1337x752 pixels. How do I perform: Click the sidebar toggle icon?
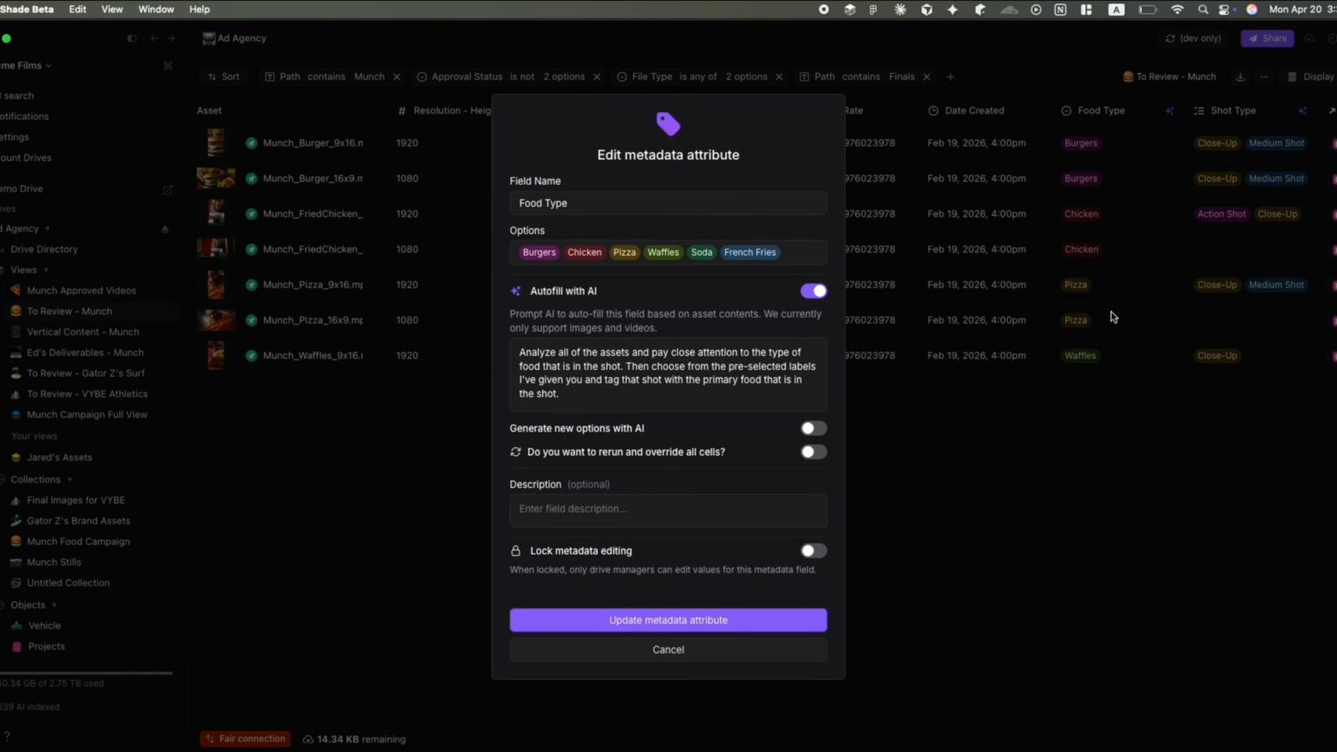click(131, 38)
